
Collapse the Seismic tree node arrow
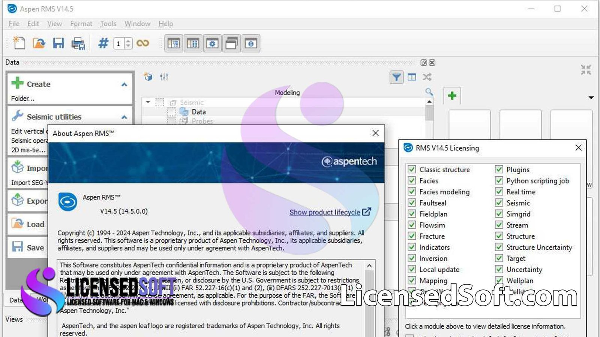point(148,102)
